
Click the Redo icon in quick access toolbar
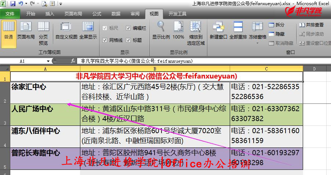[x=32, y=3]
